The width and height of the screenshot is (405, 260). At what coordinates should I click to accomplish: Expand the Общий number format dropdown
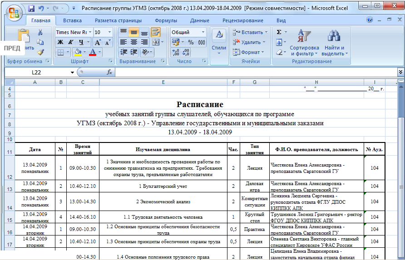(202, 32)
